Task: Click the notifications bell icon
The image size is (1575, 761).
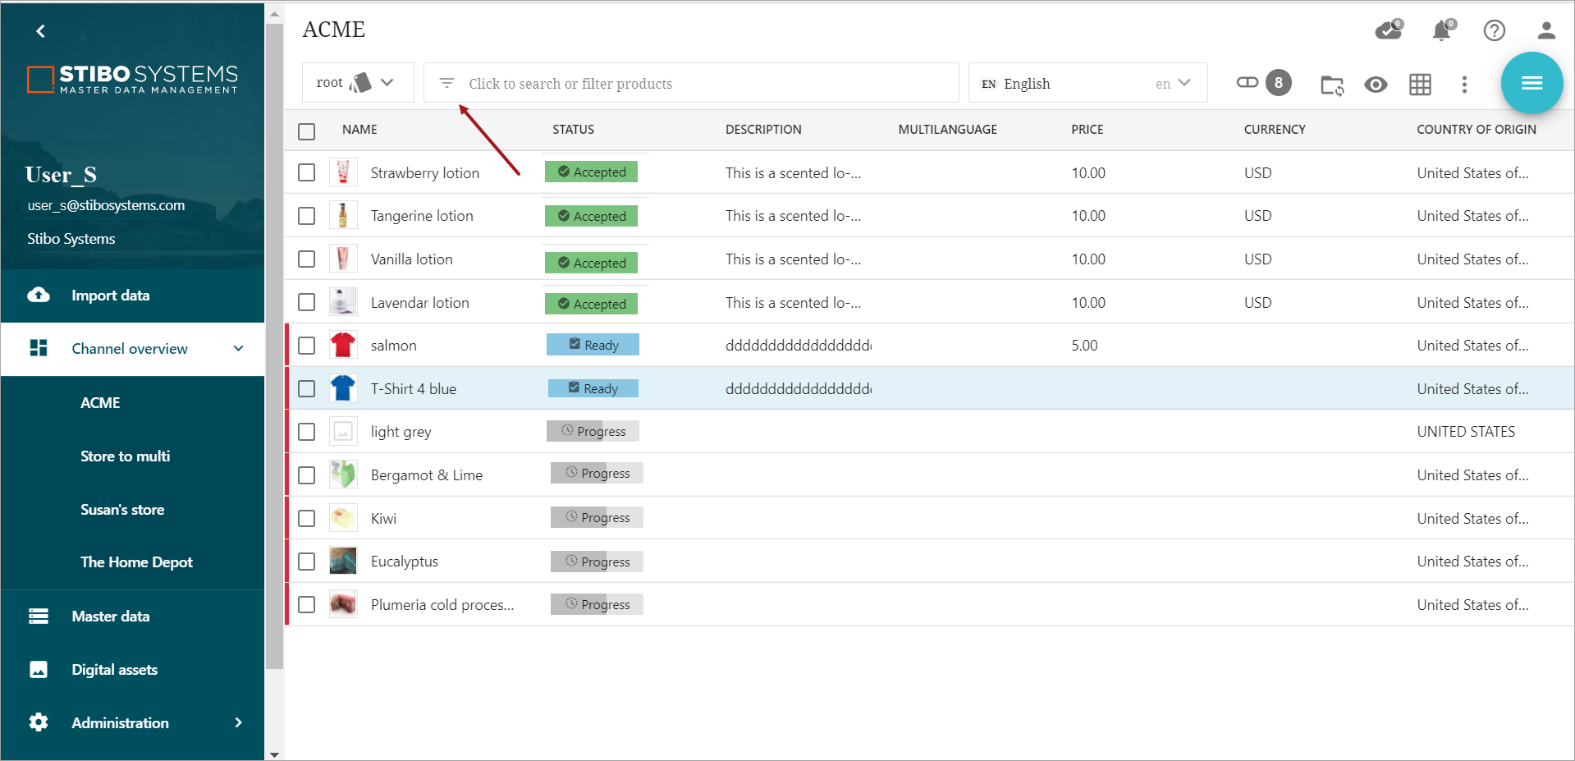Action: point(1440,31)
